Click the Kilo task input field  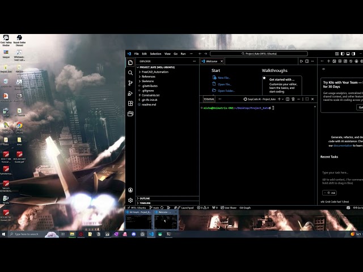coord(343,177)
